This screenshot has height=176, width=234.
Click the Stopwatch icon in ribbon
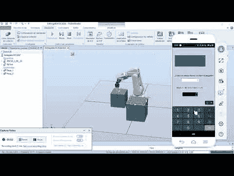(x=109, y=34)
